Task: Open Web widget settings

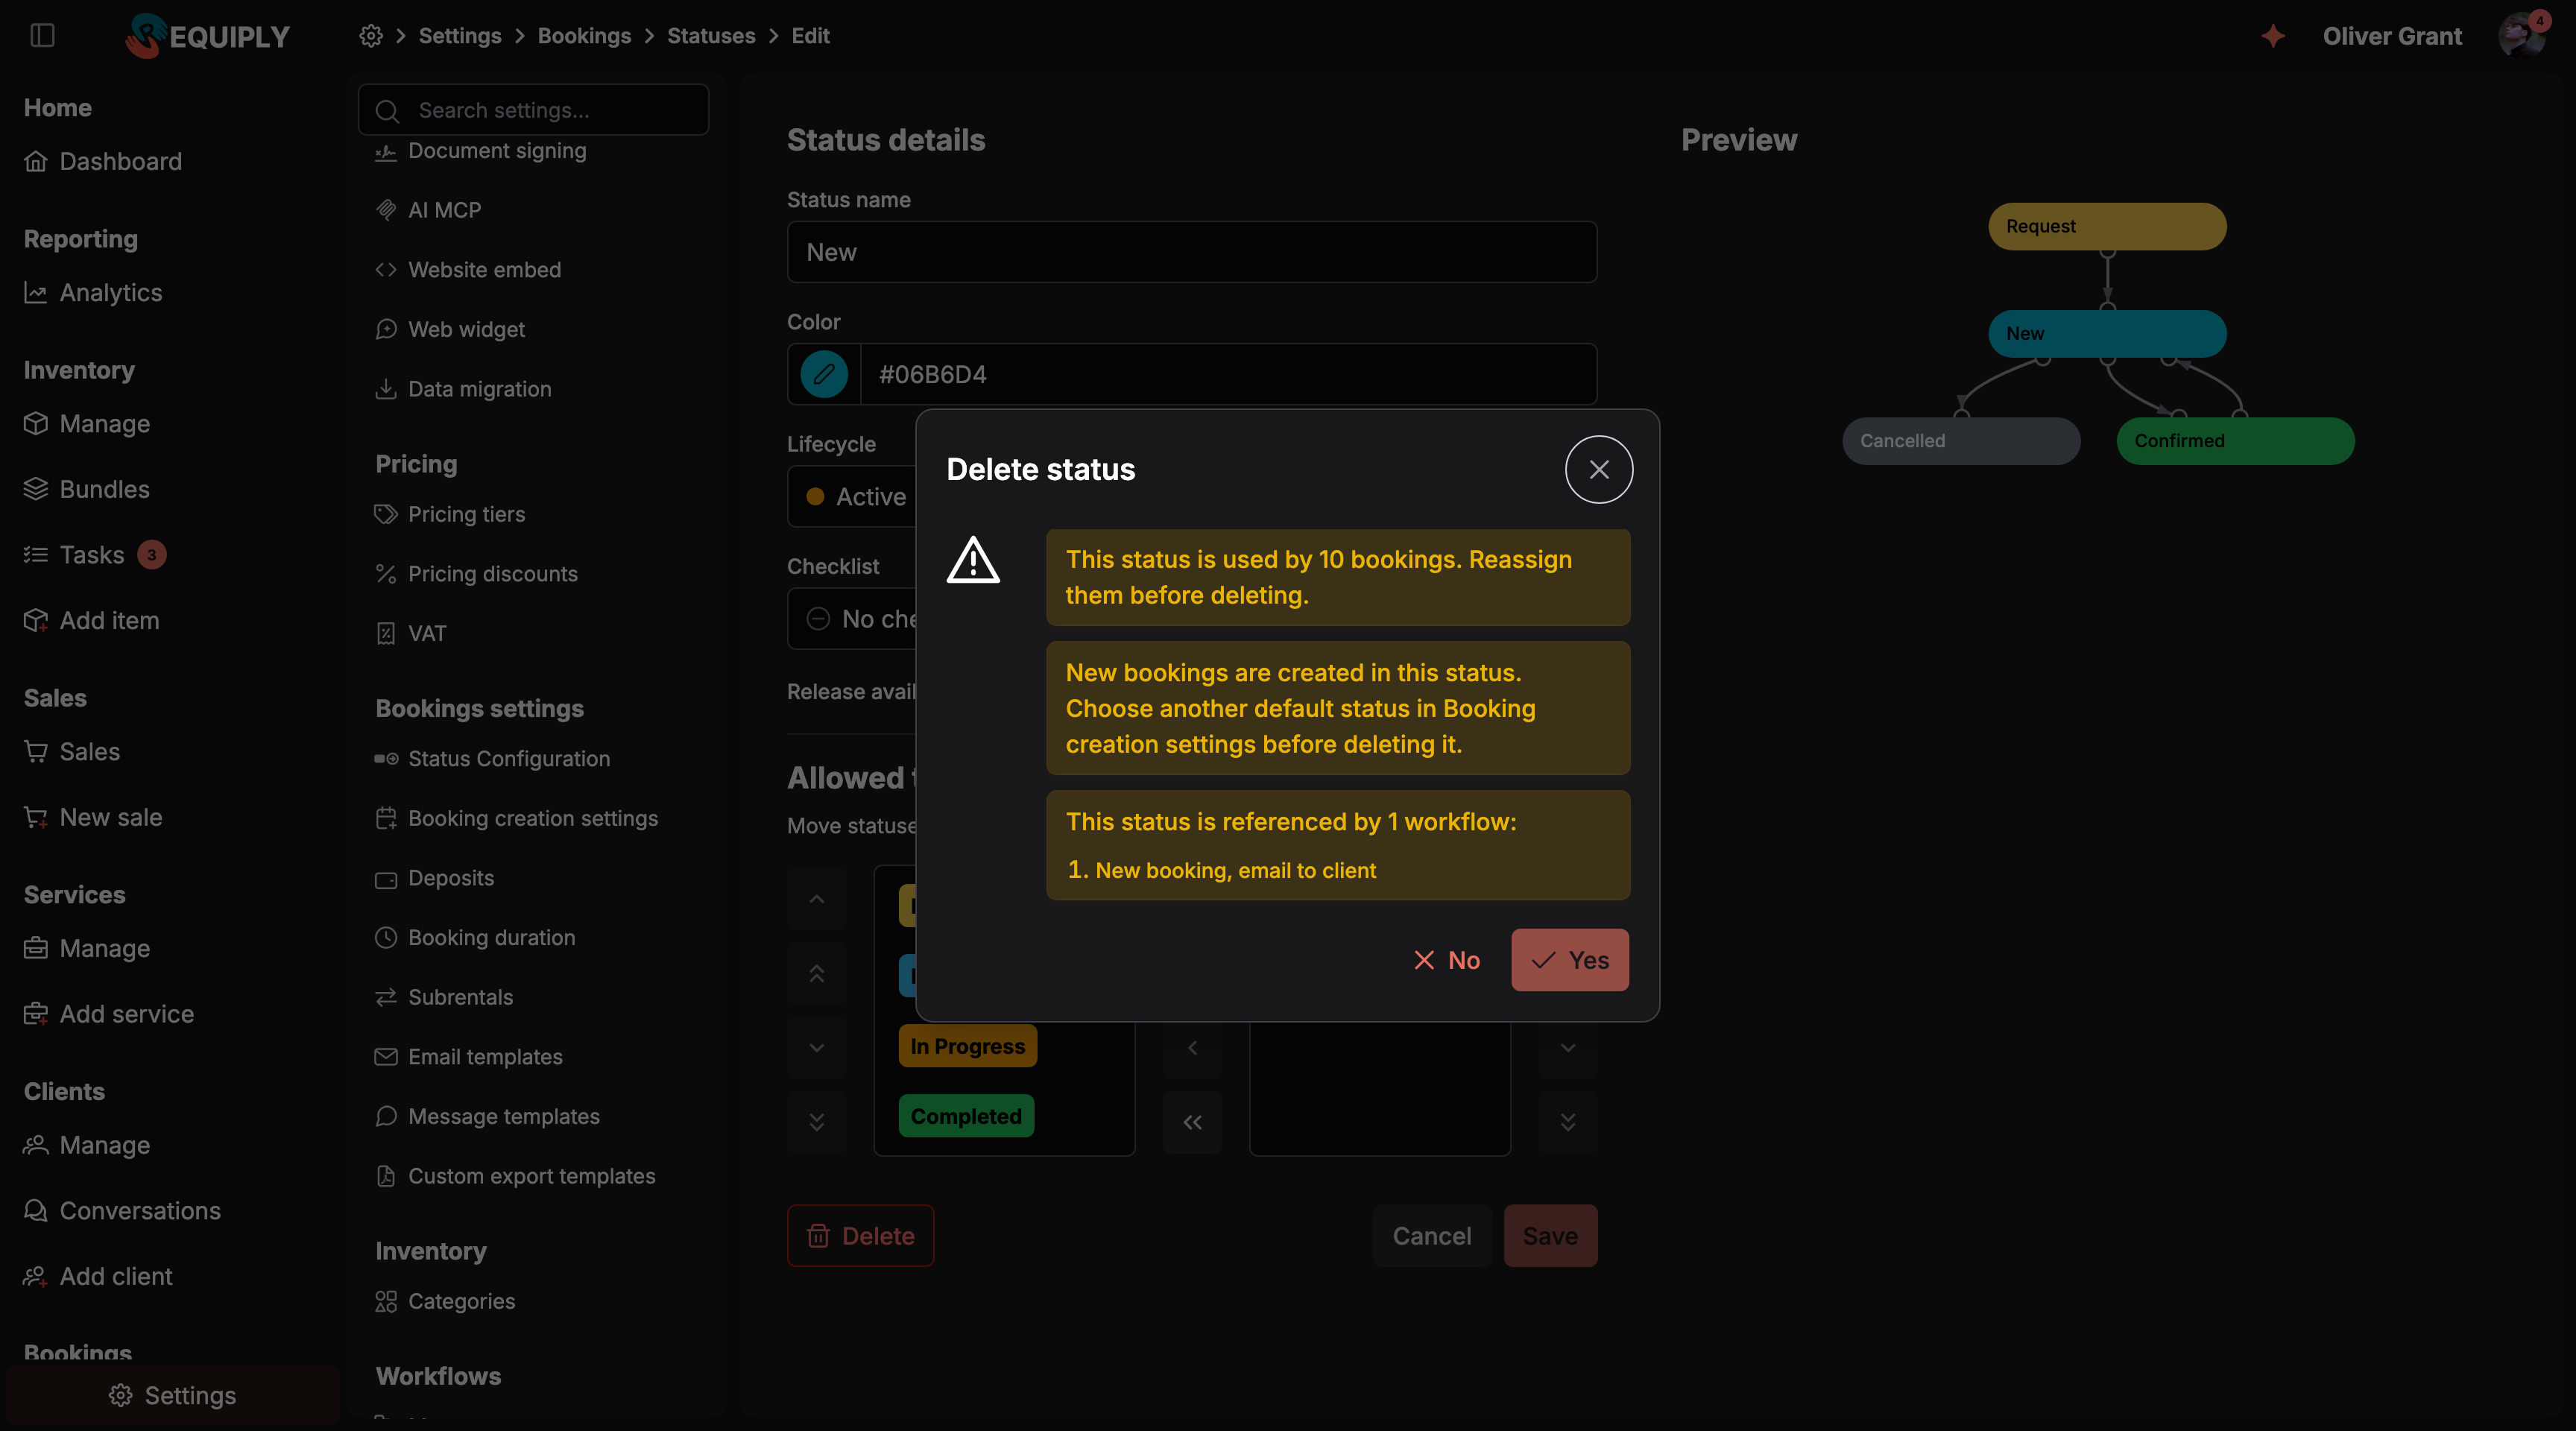Action: [x=450, y=329]
